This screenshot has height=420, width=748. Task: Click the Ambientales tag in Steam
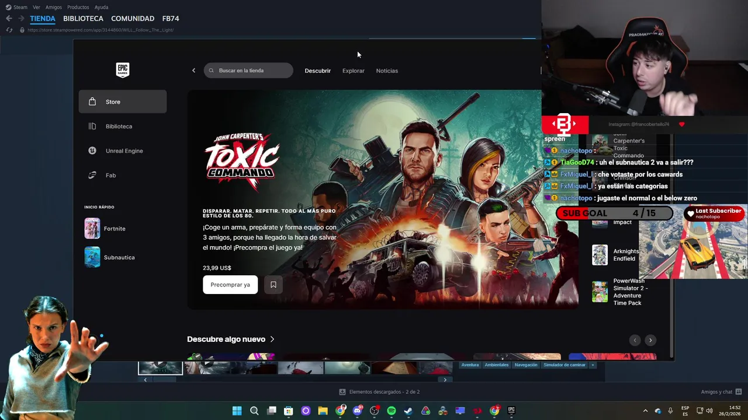(x=496, y=365)
